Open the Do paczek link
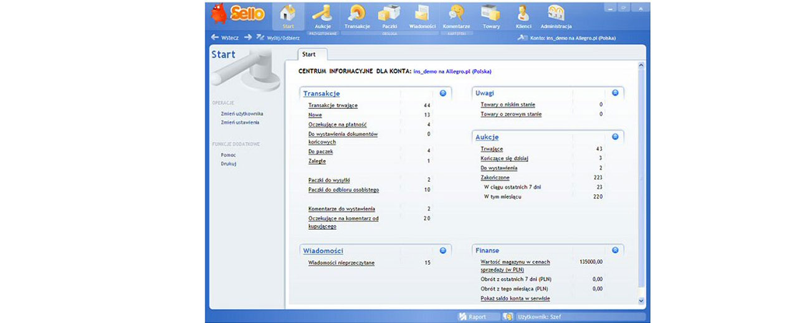This screenshot has height=323, width=810. [321, 151]
